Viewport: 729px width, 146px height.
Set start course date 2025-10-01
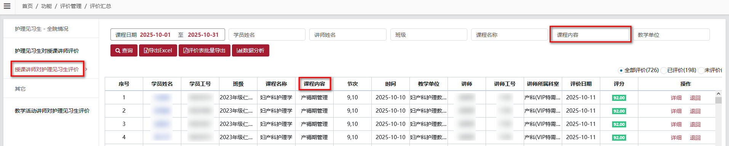point(155,35)
